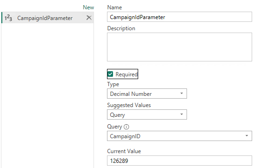Delete CampaignIdParameter with the X icon
The height and width of the screenshot is (168, 254).
coord(89,18)
